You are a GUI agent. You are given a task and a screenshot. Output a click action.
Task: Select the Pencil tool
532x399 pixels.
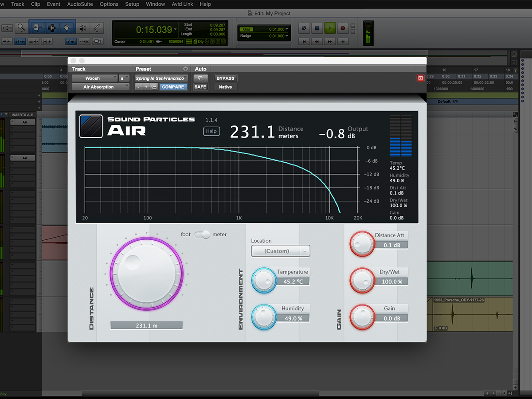(x=97, y=28)
